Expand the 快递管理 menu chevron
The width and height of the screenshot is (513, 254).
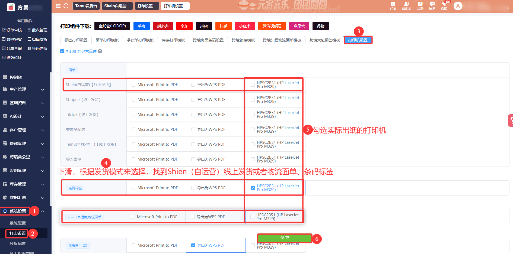tap(43, 144)
